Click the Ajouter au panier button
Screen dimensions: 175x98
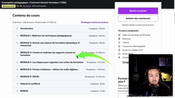point(138,11)
